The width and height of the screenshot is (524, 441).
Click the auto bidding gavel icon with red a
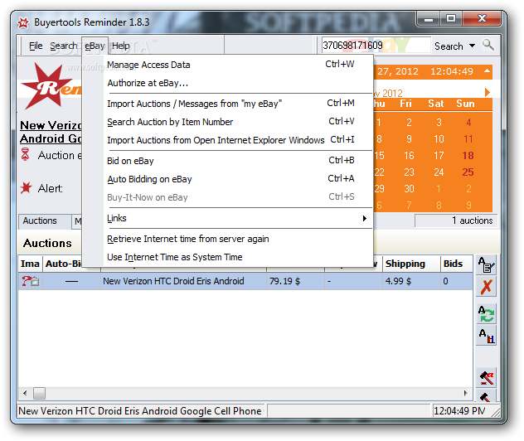point(486,378)
